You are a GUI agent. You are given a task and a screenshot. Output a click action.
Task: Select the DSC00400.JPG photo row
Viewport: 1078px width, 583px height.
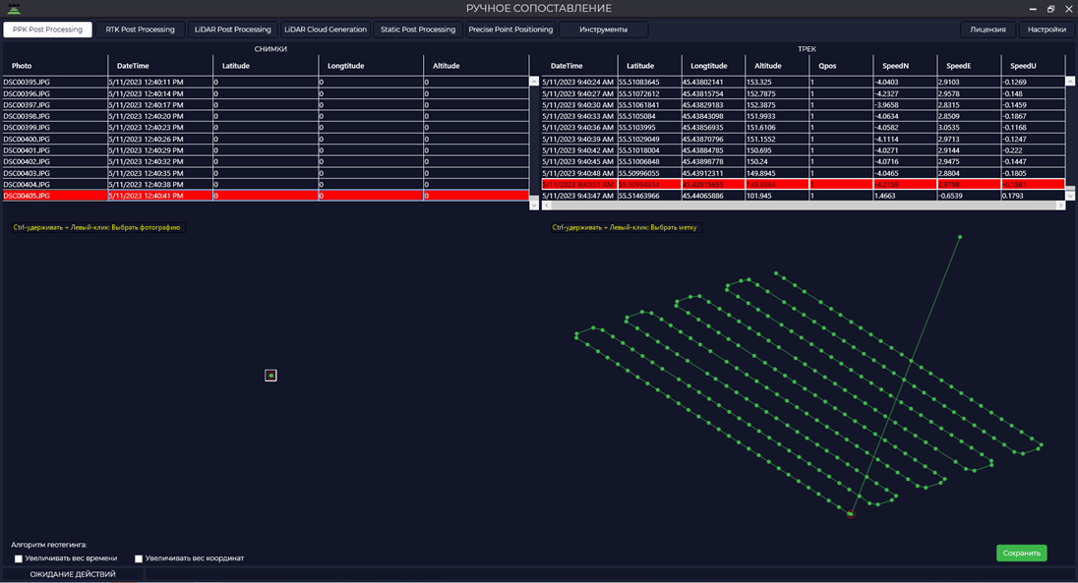pos(266,139)
